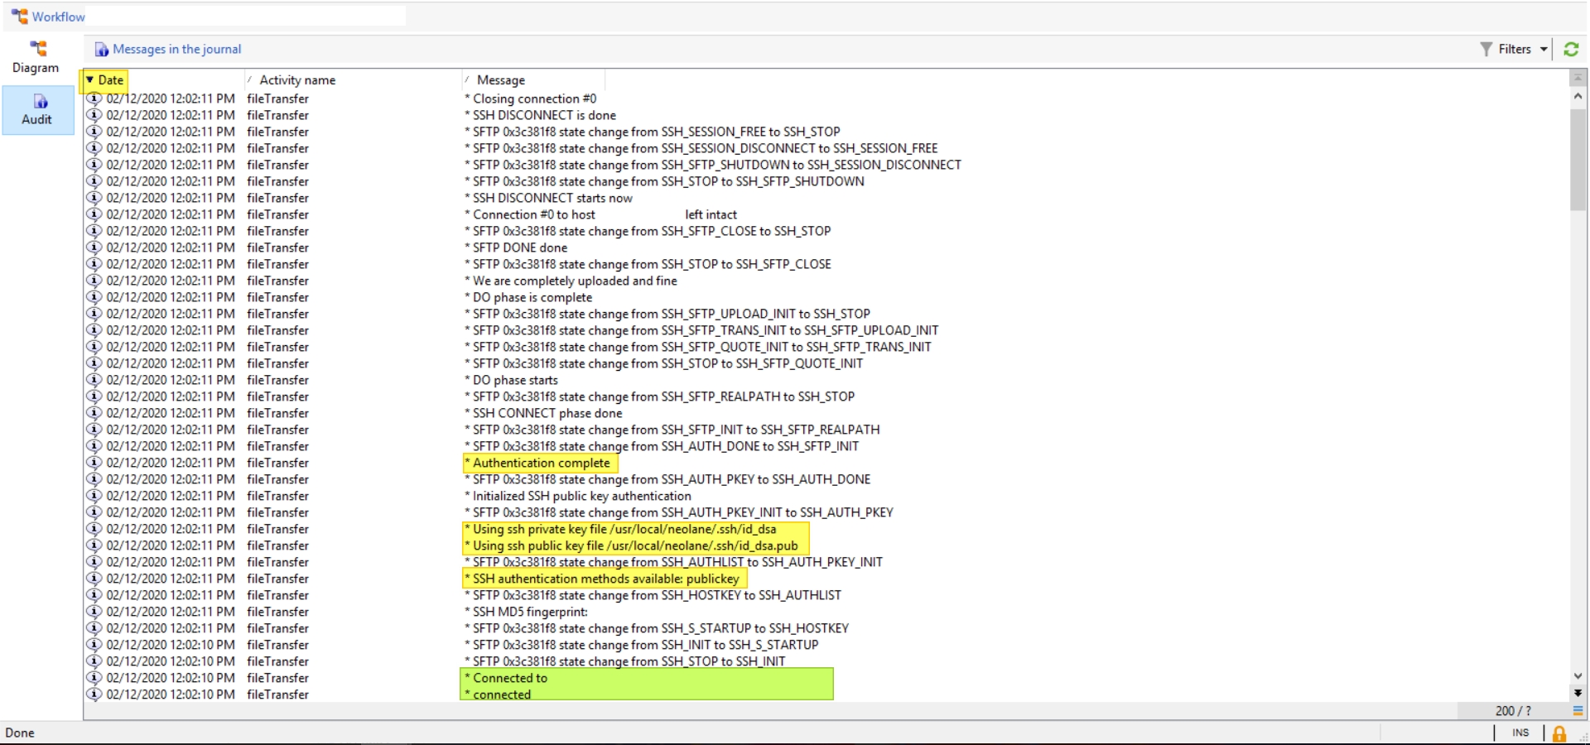Click the orange lock icon in status bar
1590x745 pixels.
point(1559,733)
